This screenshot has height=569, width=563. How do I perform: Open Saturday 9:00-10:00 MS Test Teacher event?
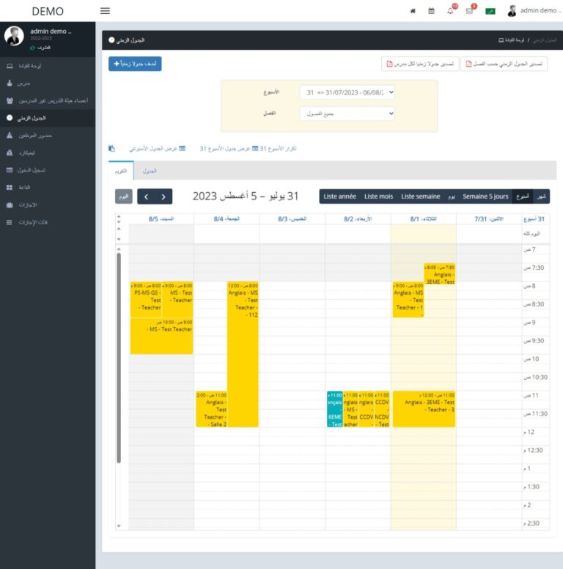(x=161, y=336)
